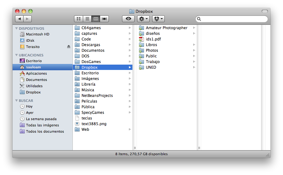Open the UNED folder
This screenshot has width=283, height=175.
(x=167, y=67)
